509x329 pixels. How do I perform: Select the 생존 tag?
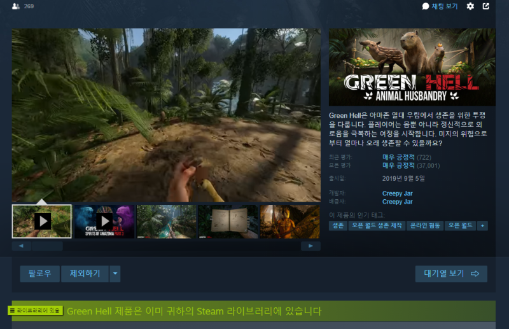click(338, 226)
